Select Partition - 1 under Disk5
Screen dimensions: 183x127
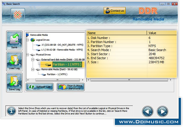click(x=57, y=74)
